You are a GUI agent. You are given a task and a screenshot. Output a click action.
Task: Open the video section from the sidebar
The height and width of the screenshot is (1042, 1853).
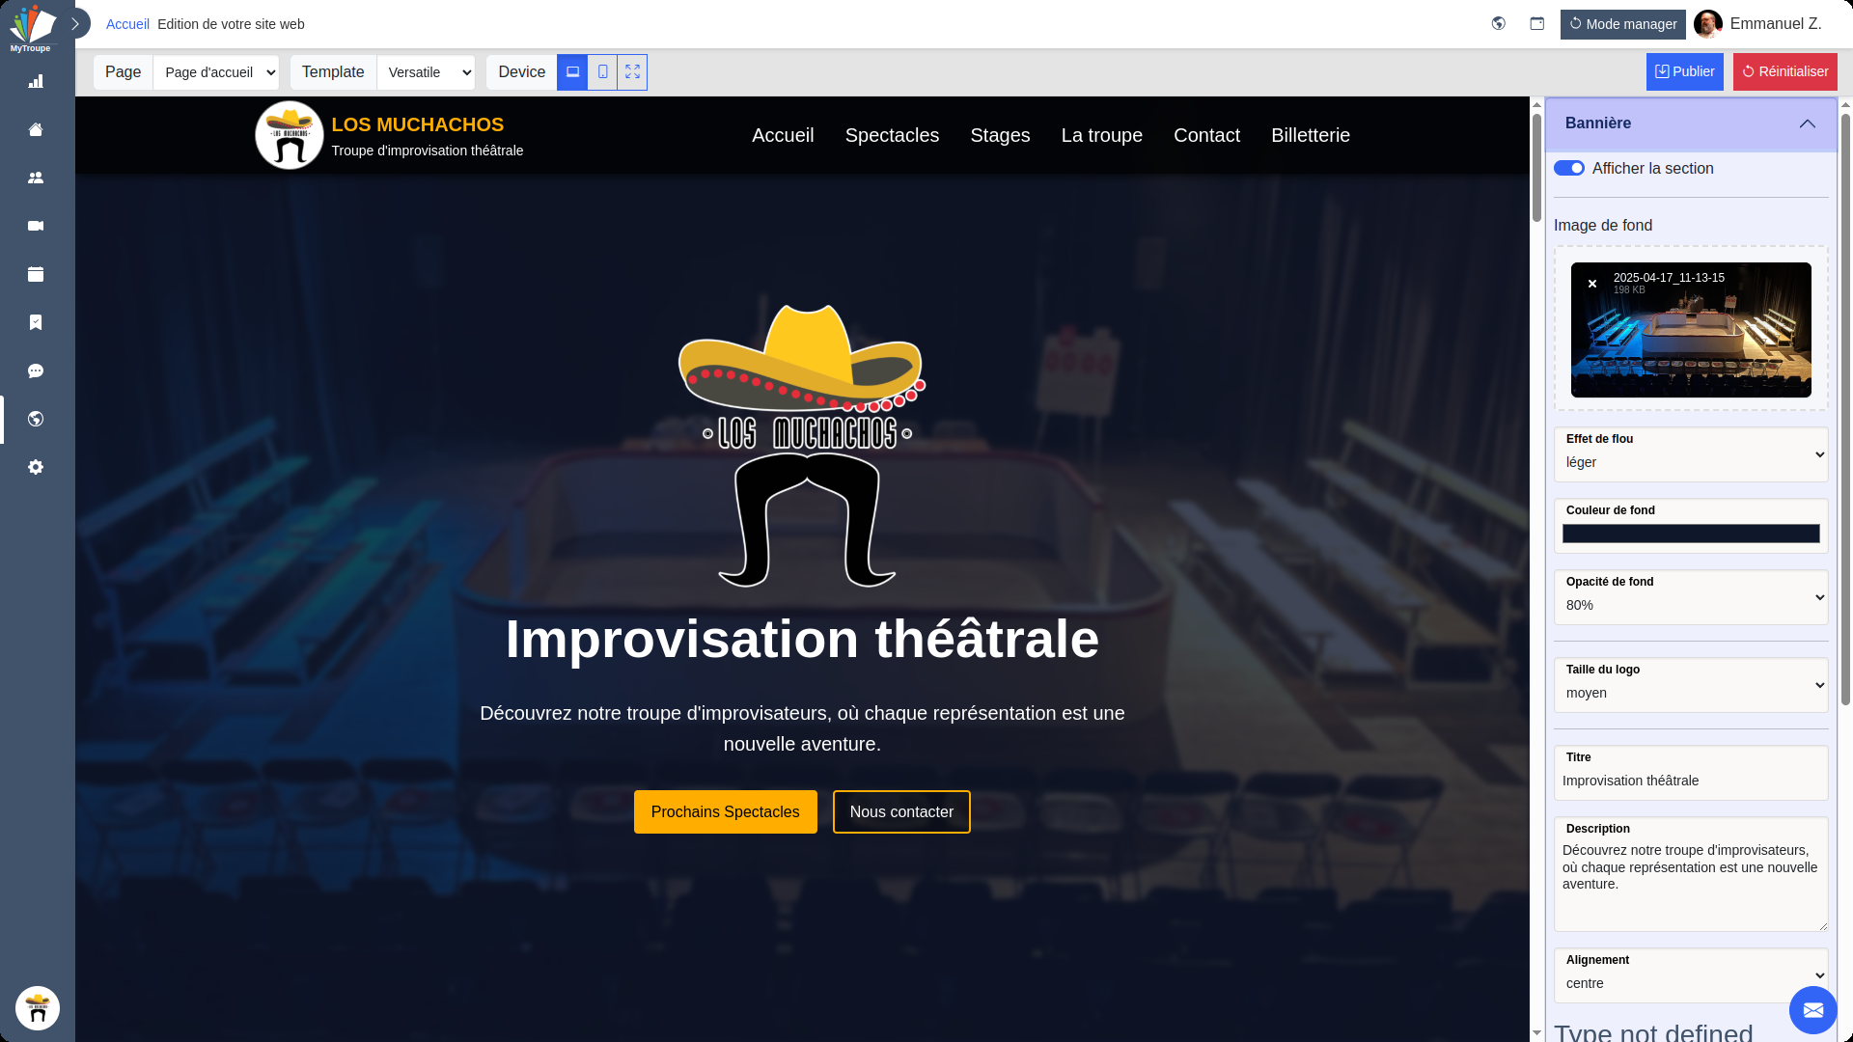(x=36, y=226)
